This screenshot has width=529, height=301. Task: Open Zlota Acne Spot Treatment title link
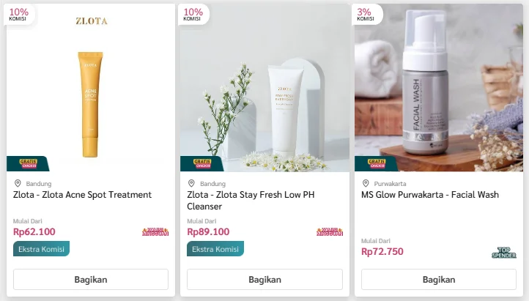point(82,195)
